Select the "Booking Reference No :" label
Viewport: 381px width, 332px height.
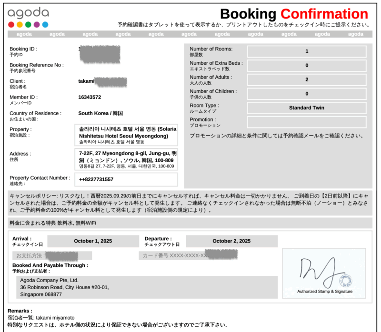point(37,65)
